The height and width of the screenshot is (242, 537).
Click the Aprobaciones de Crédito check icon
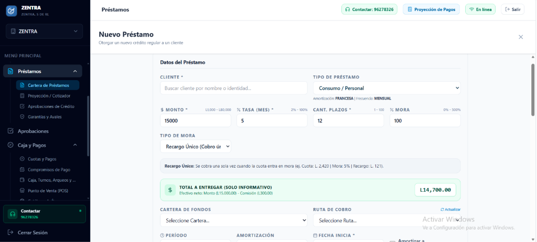pos(22,106)
